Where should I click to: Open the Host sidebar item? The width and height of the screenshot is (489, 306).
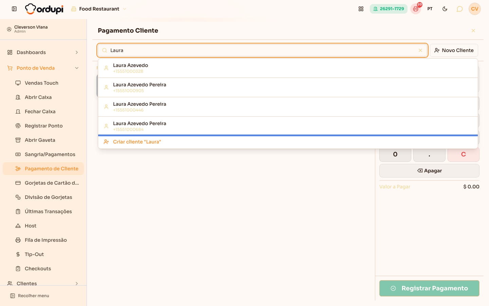(43, 226)
